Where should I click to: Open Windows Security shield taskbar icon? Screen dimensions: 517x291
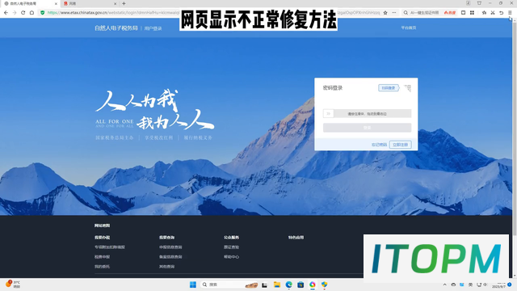(325, 285)
